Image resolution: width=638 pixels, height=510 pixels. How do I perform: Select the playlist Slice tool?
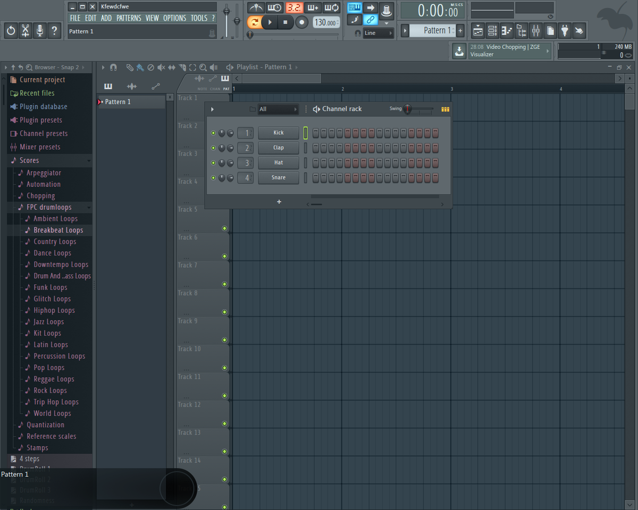pyautogui.click(x=182, y=67)
